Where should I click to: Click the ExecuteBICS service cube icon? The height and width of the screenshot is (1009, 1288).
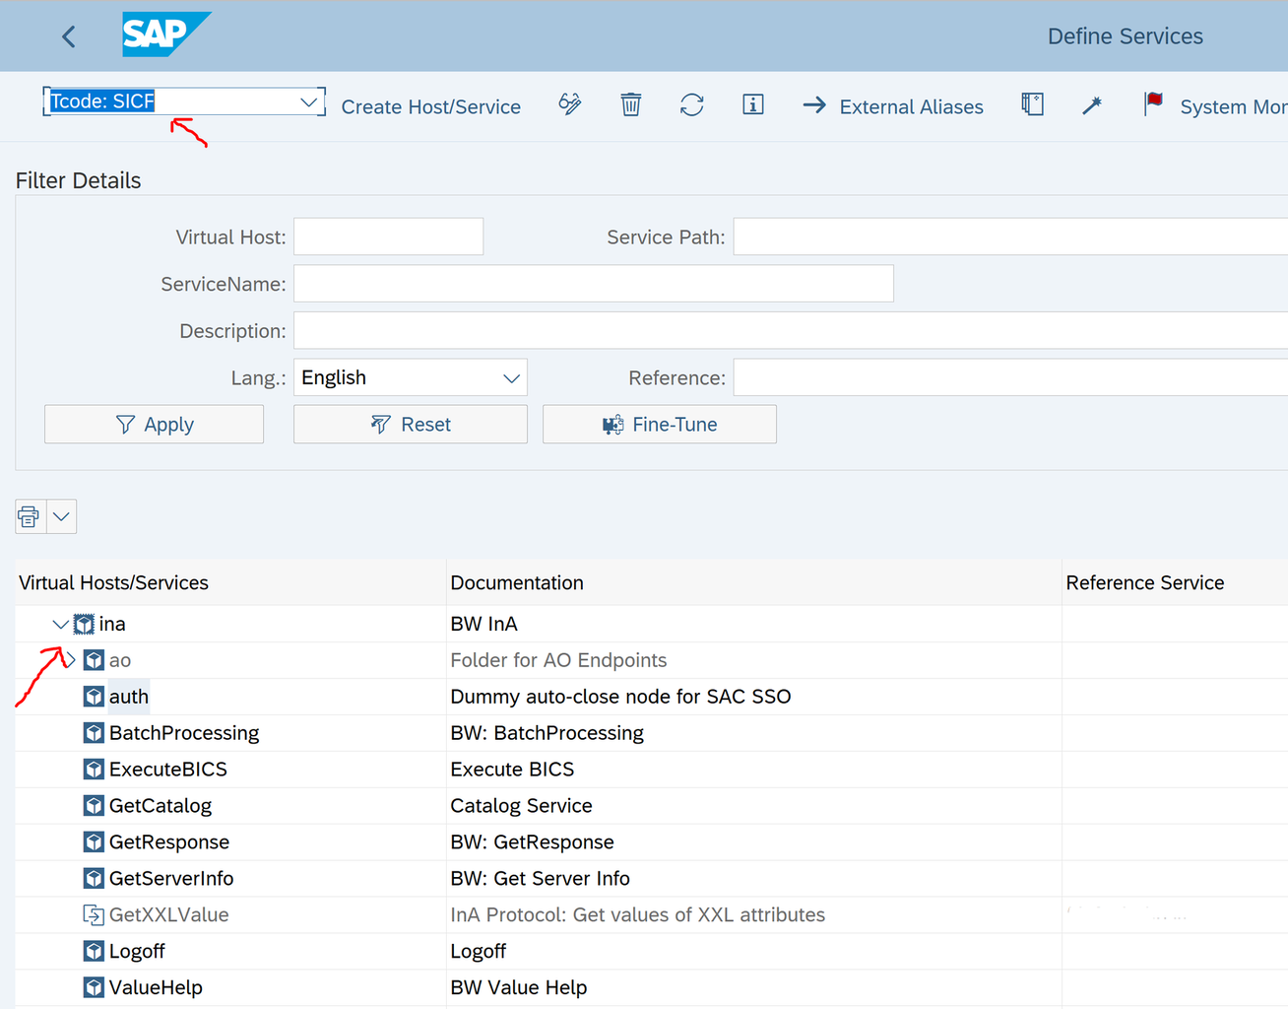[x=94, y=770]
